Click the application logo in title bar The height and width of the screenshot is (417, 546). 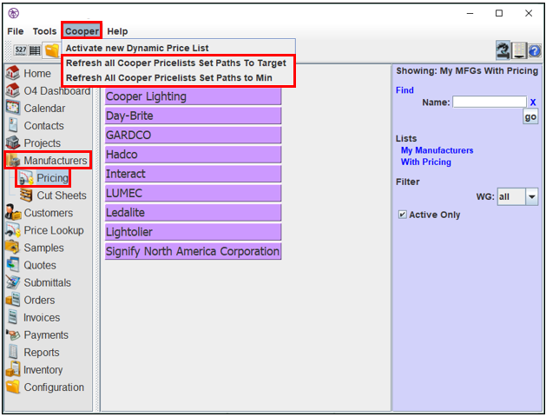click(14, 13)
